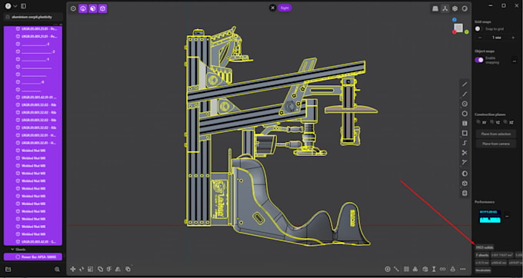
Task: Select the Curve tool below the Line tool
Action: tap(465, 94)
